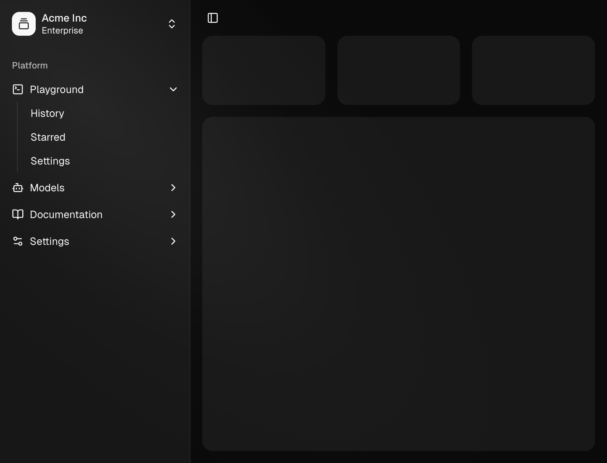Select the Settings sliders icon
The height and width of the screenshot is (463, 607).
[18, 242]
